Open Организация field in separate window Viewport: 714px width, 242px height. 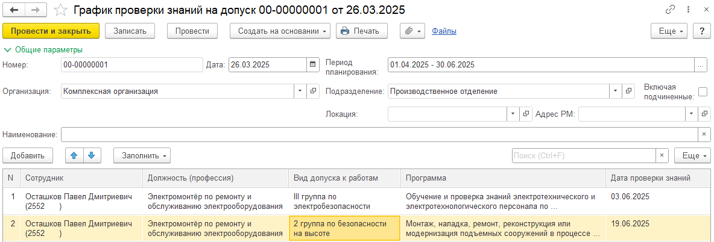[313, 92]
